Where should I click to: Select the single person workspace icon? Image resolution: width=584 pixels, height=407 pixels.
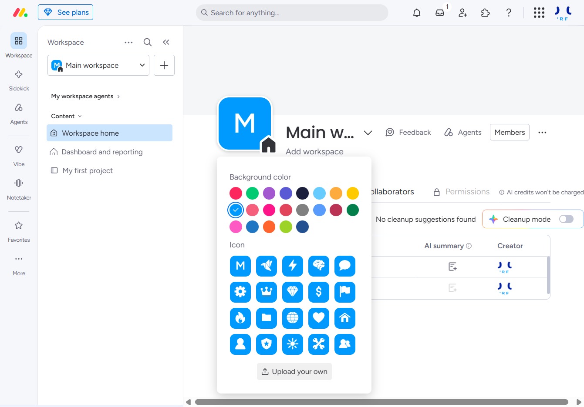pos(240,344)
